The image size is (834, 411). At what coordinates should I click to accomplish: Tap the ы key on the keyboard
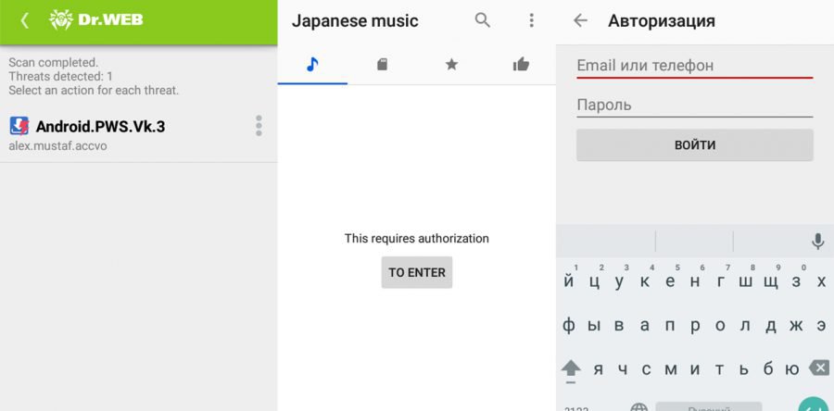[x=594, y=326]
